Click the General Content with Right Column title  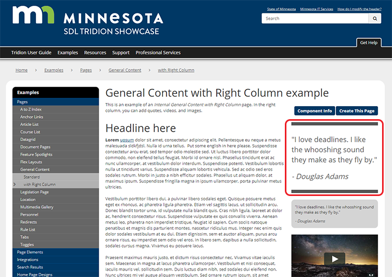(217, 93)
